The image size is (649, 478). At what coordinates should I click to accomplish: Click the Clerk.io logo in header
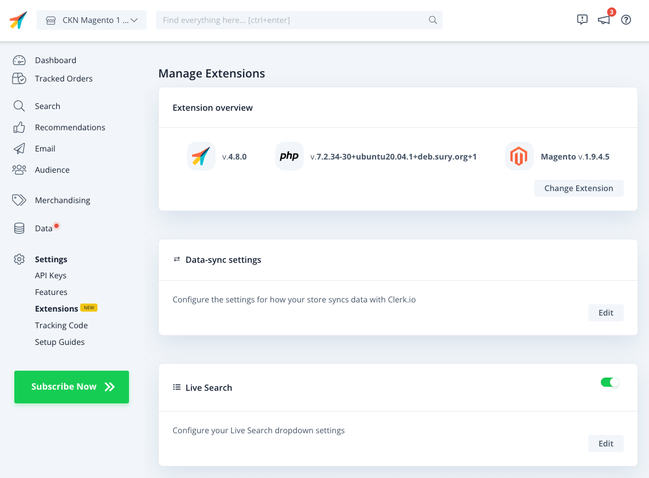click(x=18, y=20)
